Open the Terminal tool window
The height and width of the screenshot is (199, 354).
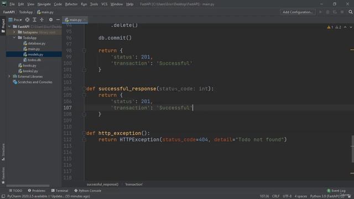(60, 191)
